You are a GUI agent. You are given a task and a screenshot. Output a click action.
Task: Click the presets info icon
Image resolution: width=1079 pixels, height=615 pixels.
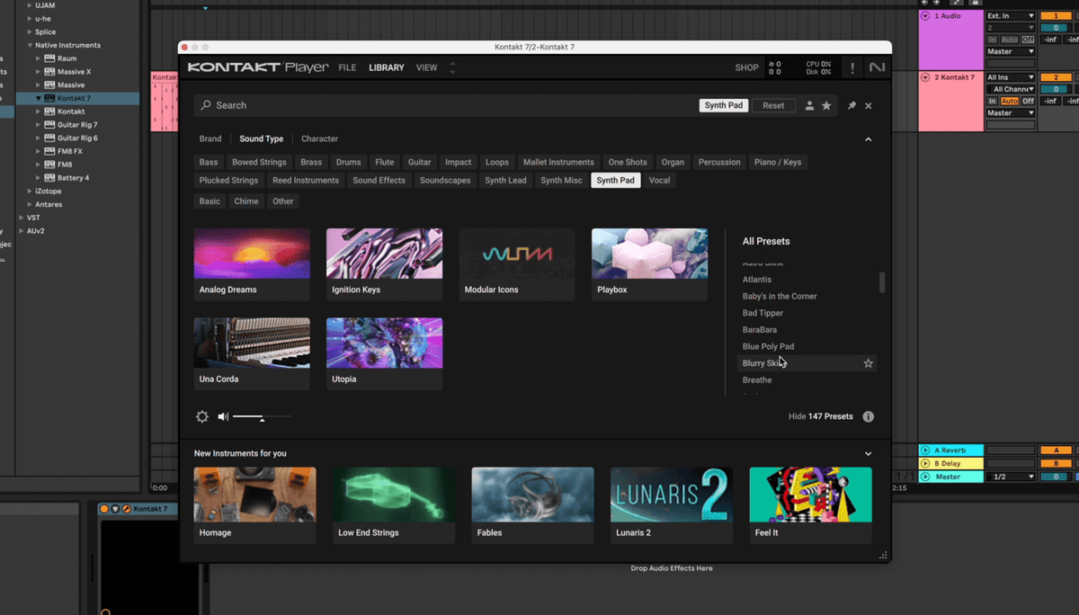pos(869,416)
